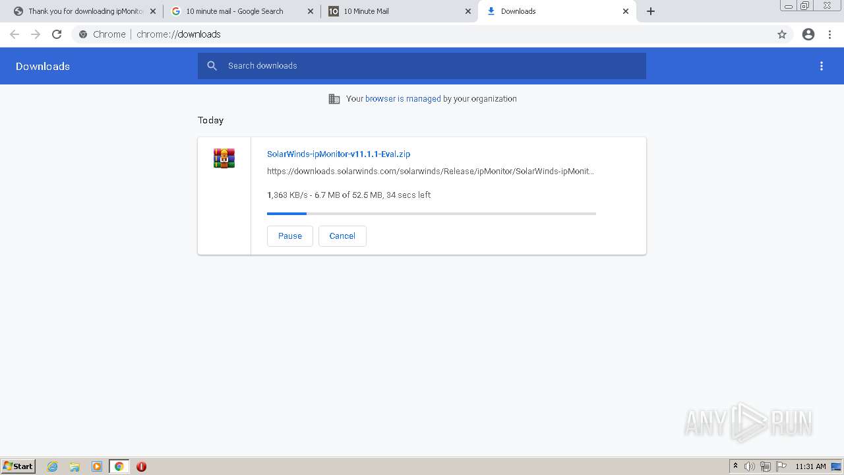
Task: Open Windows Media Player from taskbar
Action: pos(97,466)
